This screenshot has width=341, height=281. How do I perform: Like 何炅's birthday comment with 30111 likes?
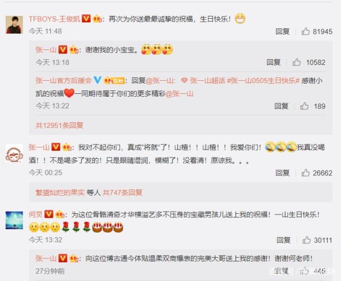[306, 240]
